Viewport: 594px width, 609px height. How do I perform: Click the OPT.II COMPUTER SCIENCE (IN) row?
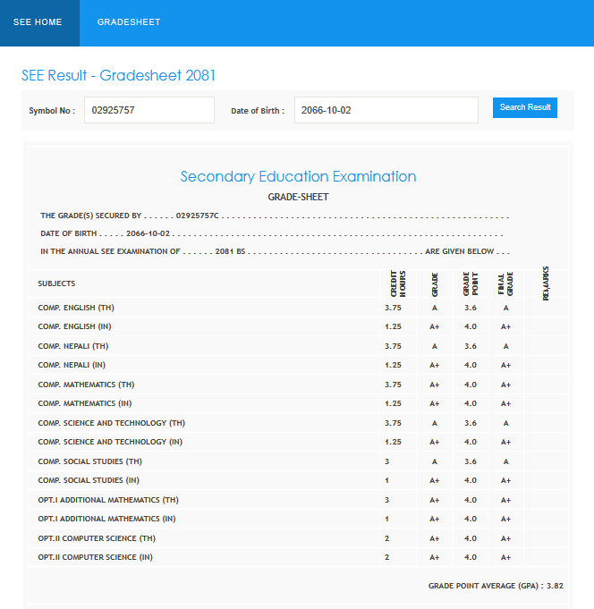tap(96, 557)
